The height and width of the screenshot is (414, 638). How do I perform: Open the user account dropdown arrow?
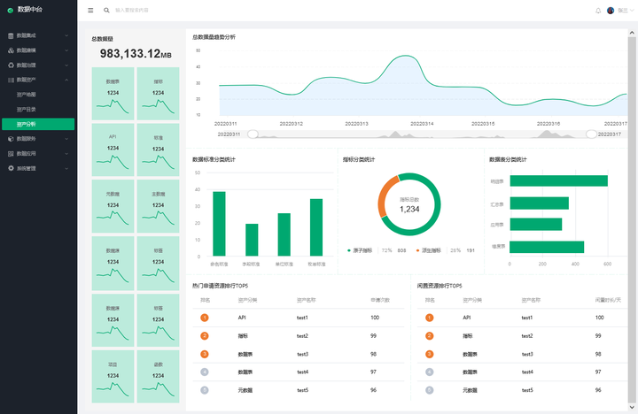pos(632,11)
